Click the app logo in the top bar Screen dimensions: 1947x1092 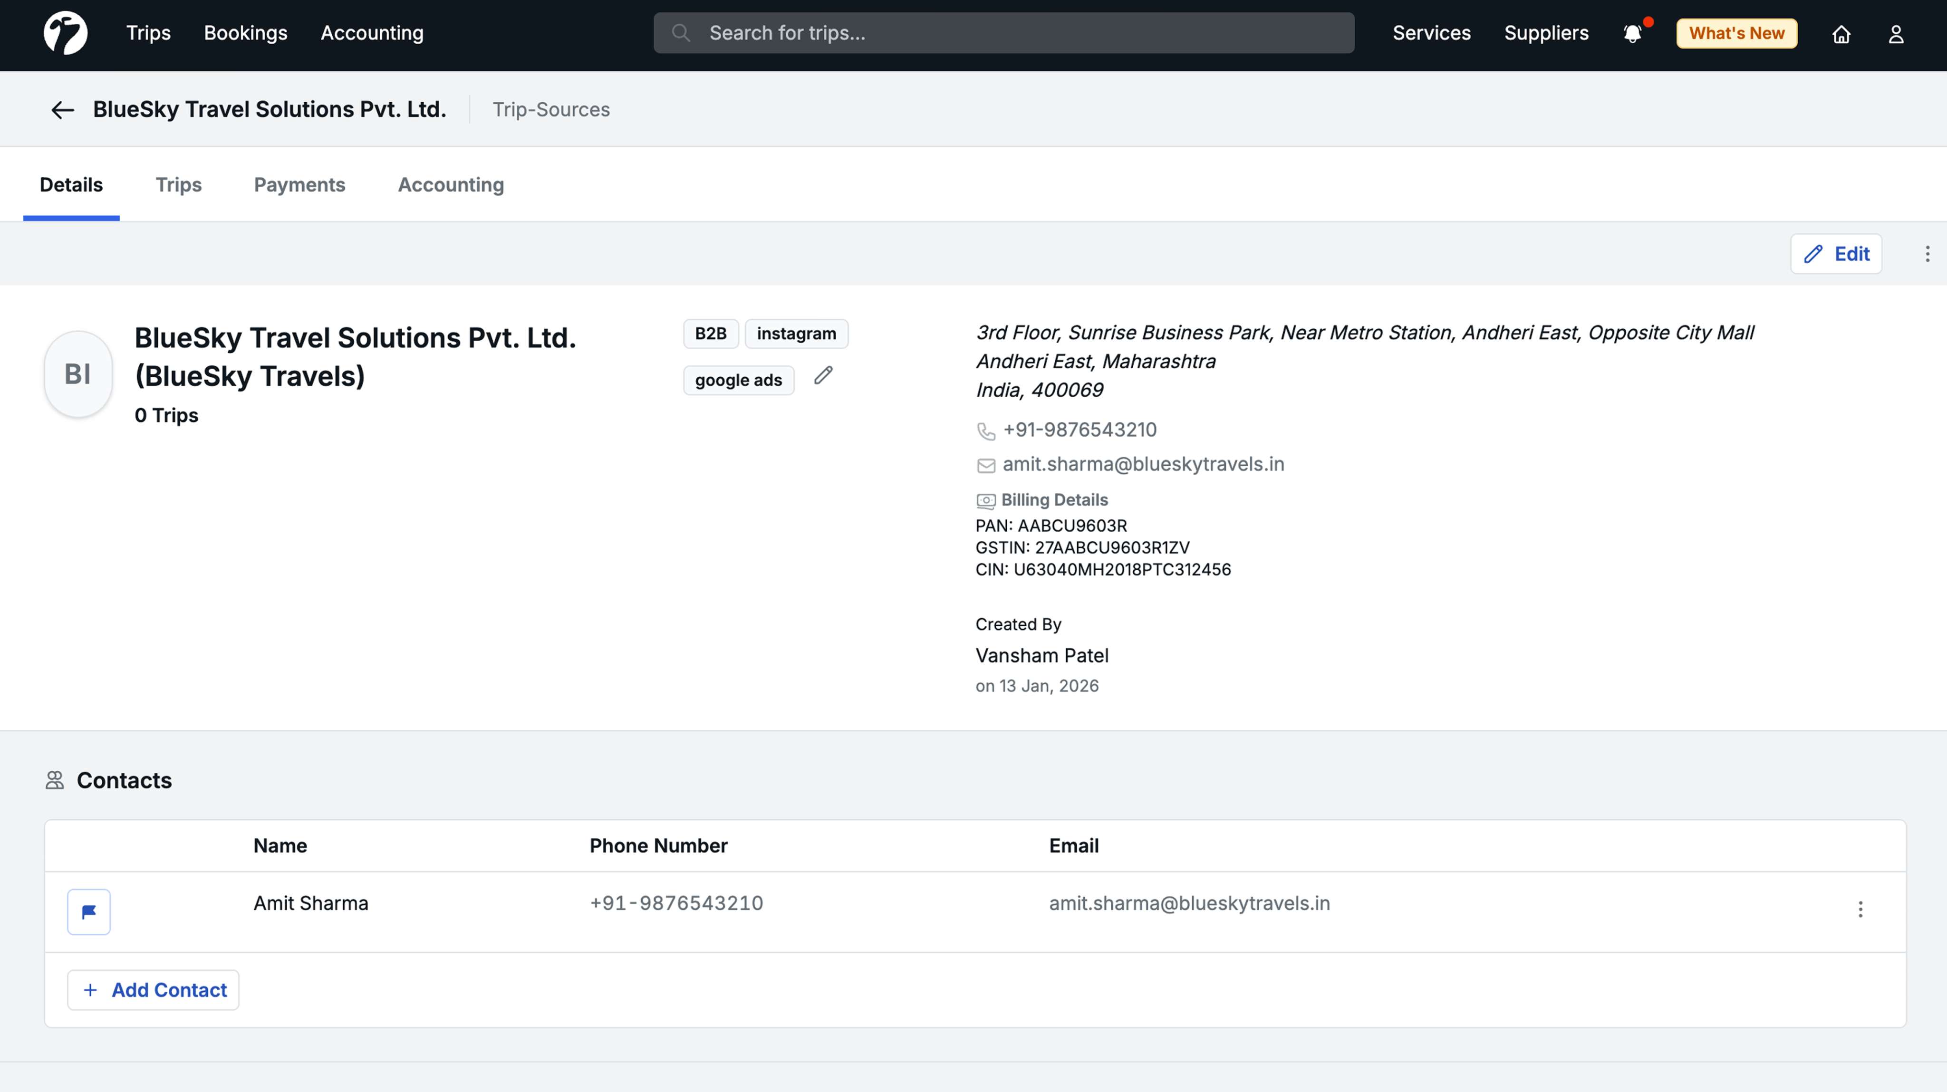click(x=65, y=33)
